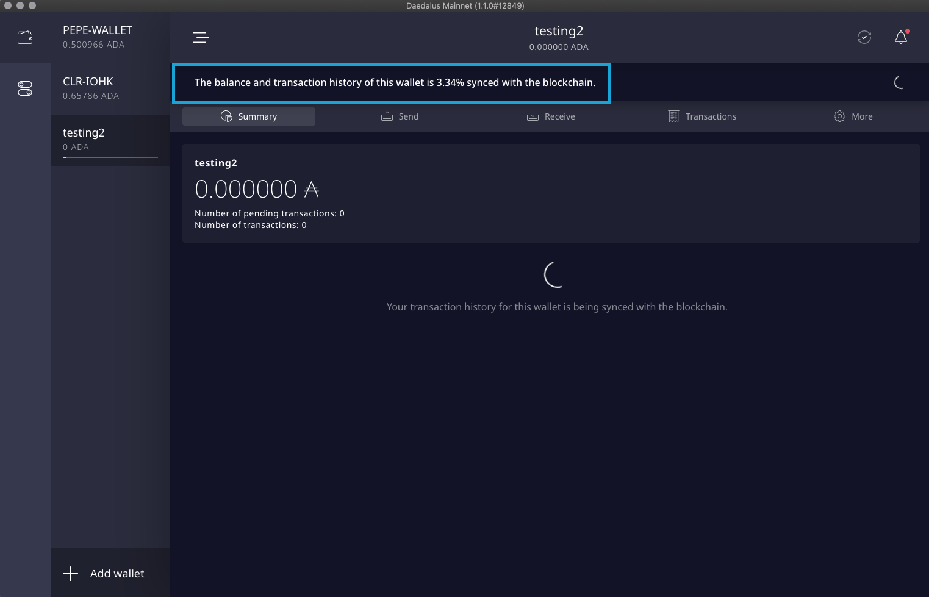929x597 pixels.
Task: Click Number of pending transactions text
Action: pos(270,213)
